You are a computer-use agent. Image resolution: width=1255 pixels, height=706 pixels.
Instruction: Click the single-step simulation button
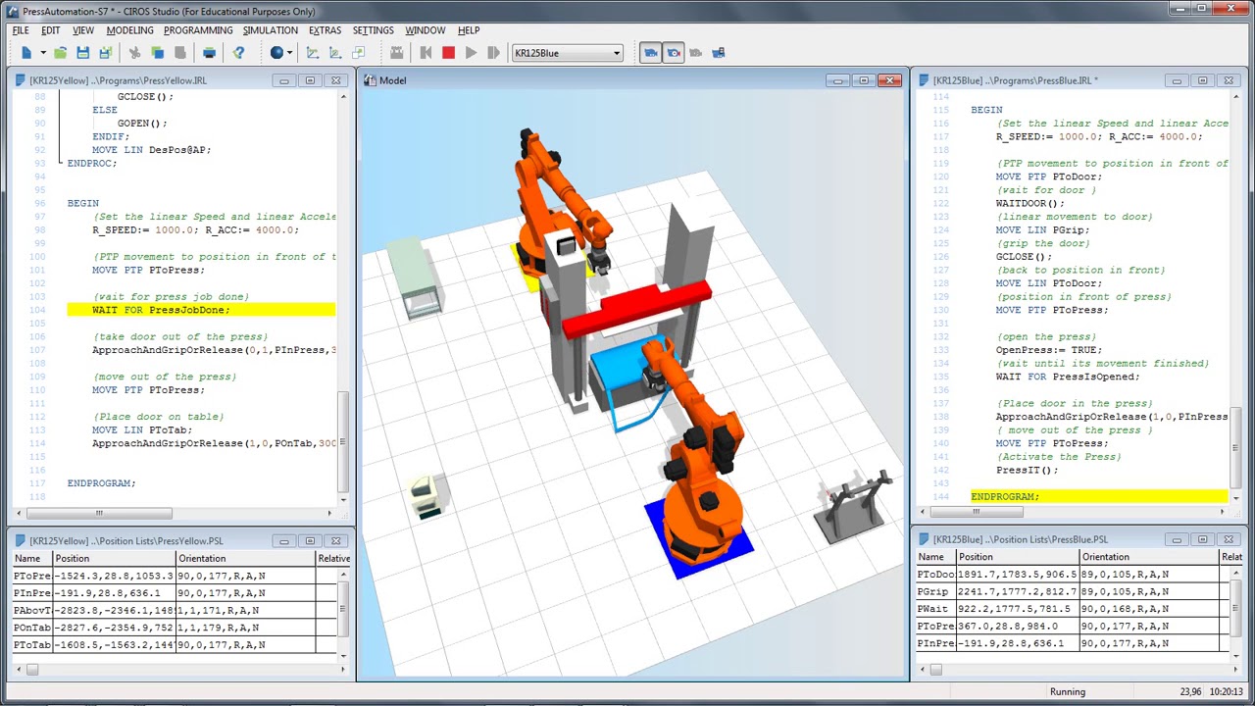coord(493,53)
